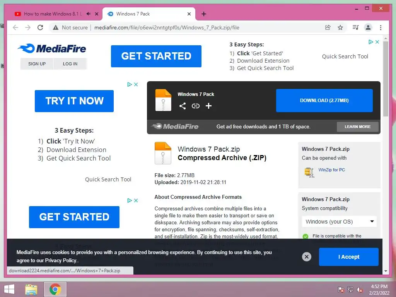Go back with the browser back arrow

[15, 27]
